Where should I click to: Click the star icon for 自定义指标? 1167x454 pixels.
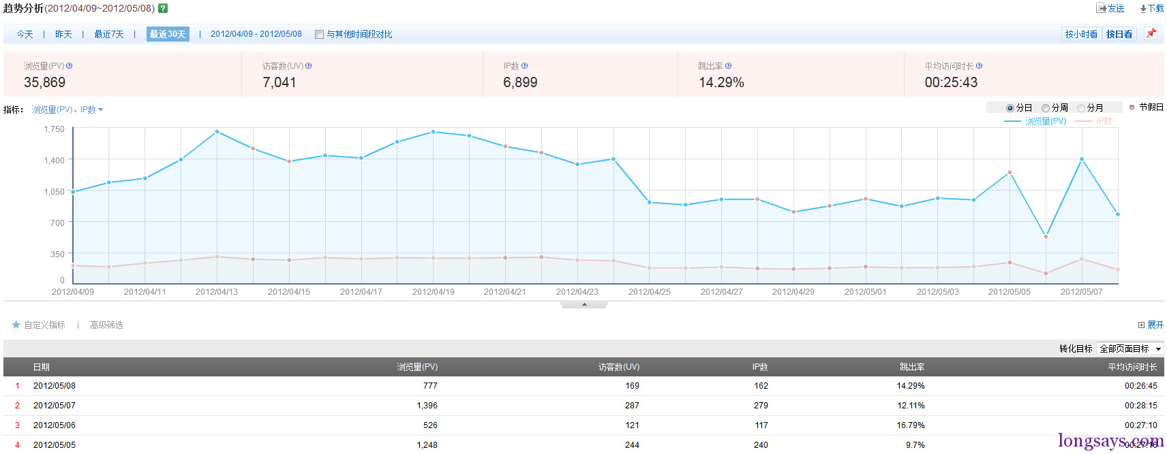(16, 325)
